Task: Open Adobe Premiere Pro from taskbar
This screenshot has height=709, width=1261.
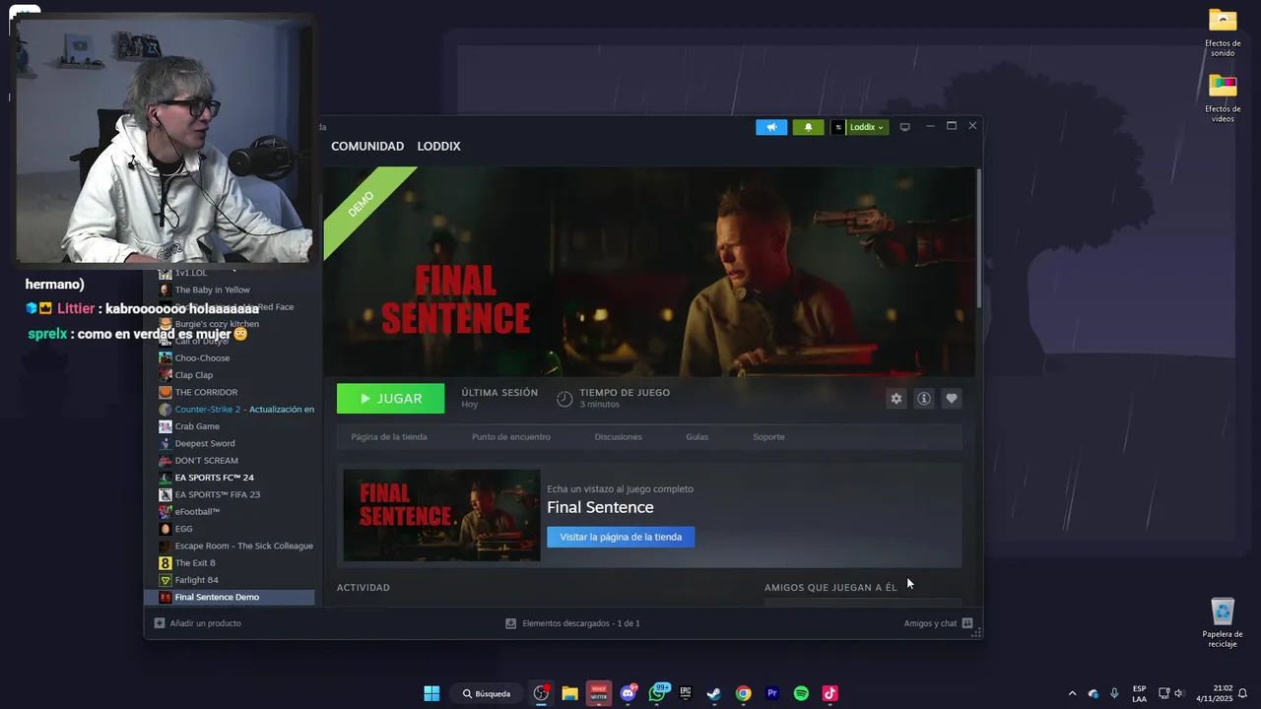Action: 772,693
